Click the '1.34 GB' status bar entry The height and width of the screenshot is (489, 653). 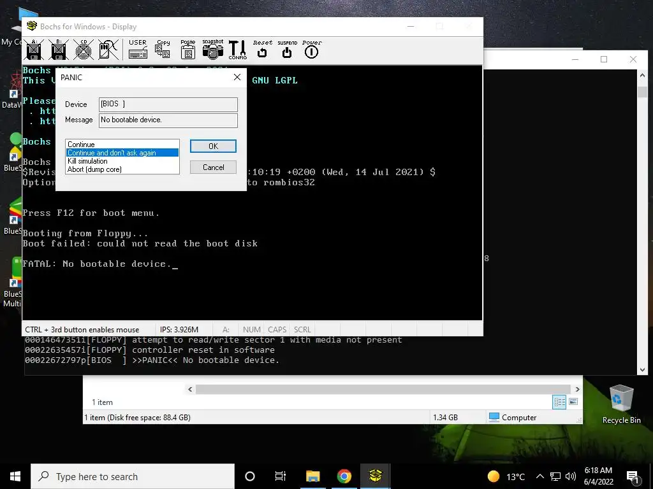(x=445, y=418)
